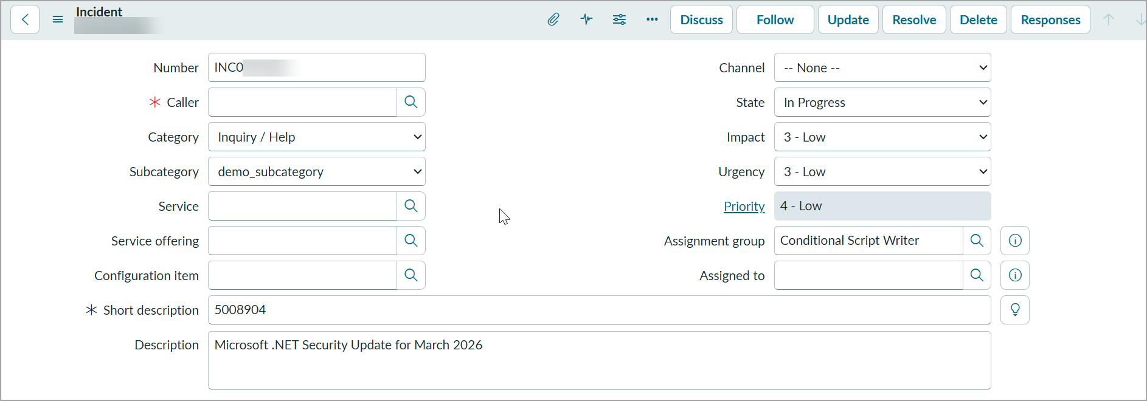Click the Assignment group lookup magnifier
This screenshot has height=401, width=1147.
coord(977,241)
